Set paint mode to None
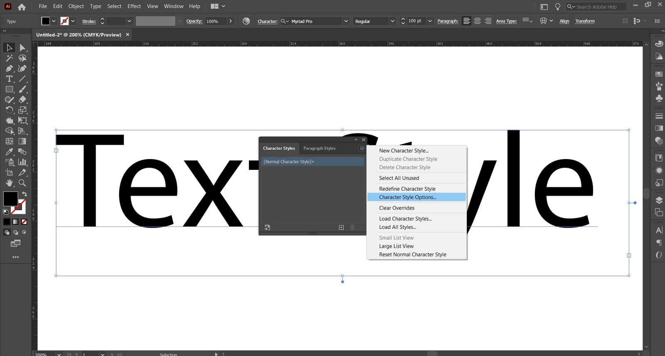 (x=24, y=222)
